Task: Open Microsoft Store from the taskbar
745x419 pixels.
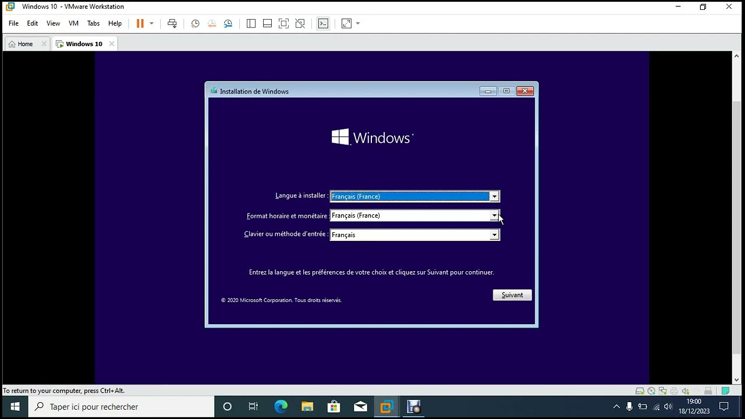Action: click(x=334, y=407)
